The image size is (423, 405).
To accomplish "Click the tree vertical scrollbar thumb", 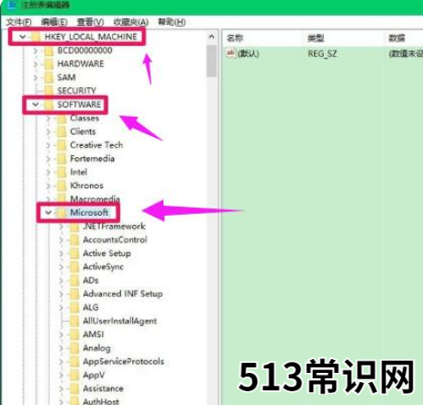I will [x=211, y=62].
